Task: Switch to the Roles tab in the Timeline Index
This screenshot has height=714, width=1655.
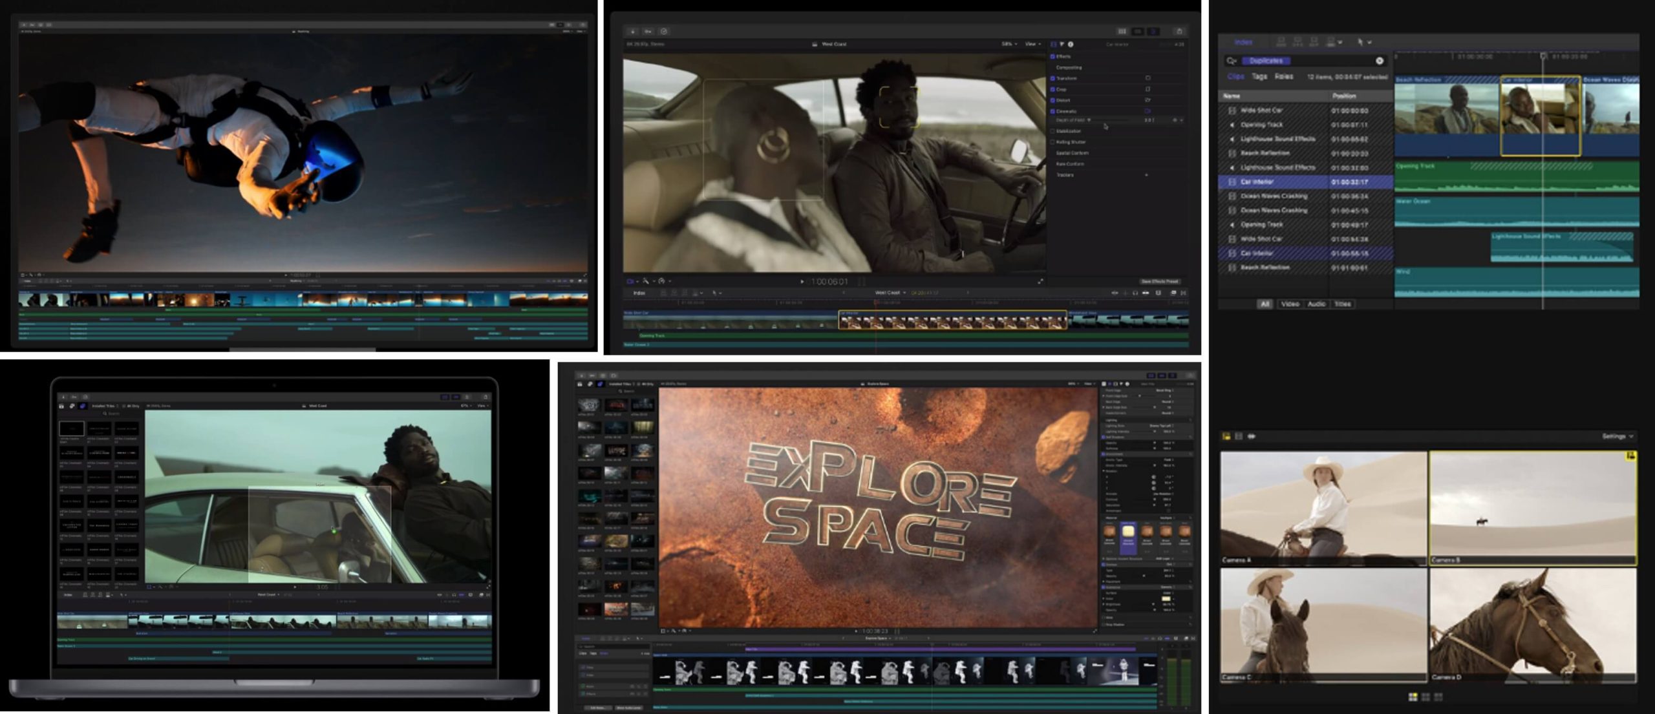Action: point(1283,76)
